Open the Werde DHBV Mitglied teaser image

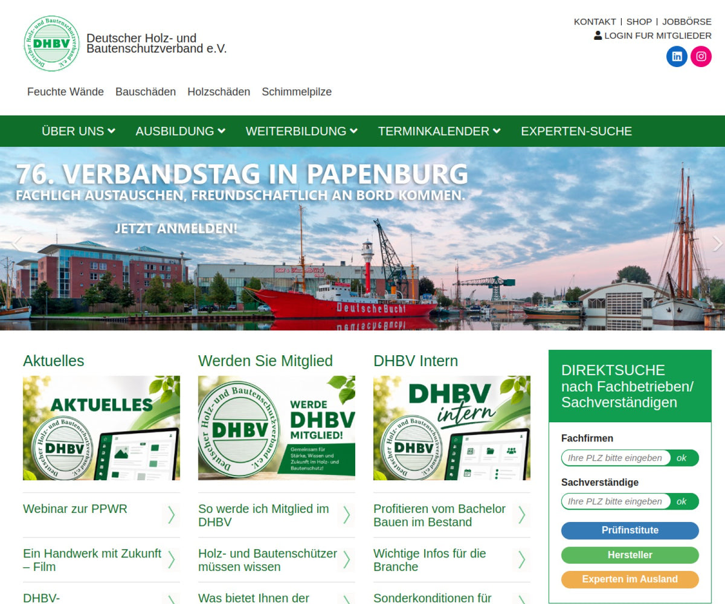(x=277, y=428)
